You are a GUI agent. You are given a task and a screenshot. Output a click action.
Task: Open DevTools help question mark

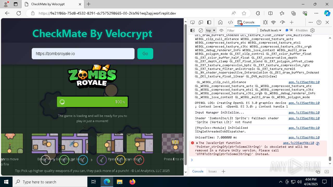tap(319, 22)
